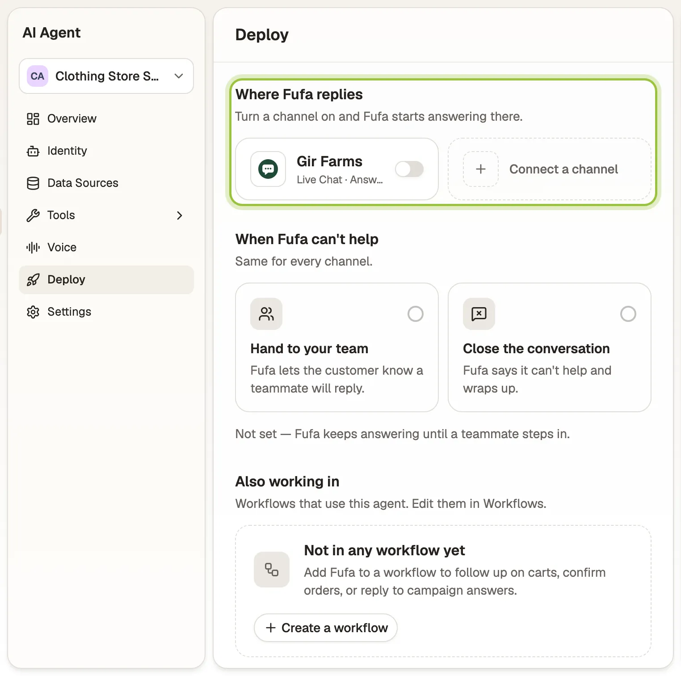681x676 pixels.
Task: Click the Identity robot icon
Action: point(33,151)
